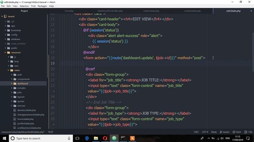Screen dimensions: 254x142
Task: Open the command prompt taskbar icon
Action: coord(123,138)
